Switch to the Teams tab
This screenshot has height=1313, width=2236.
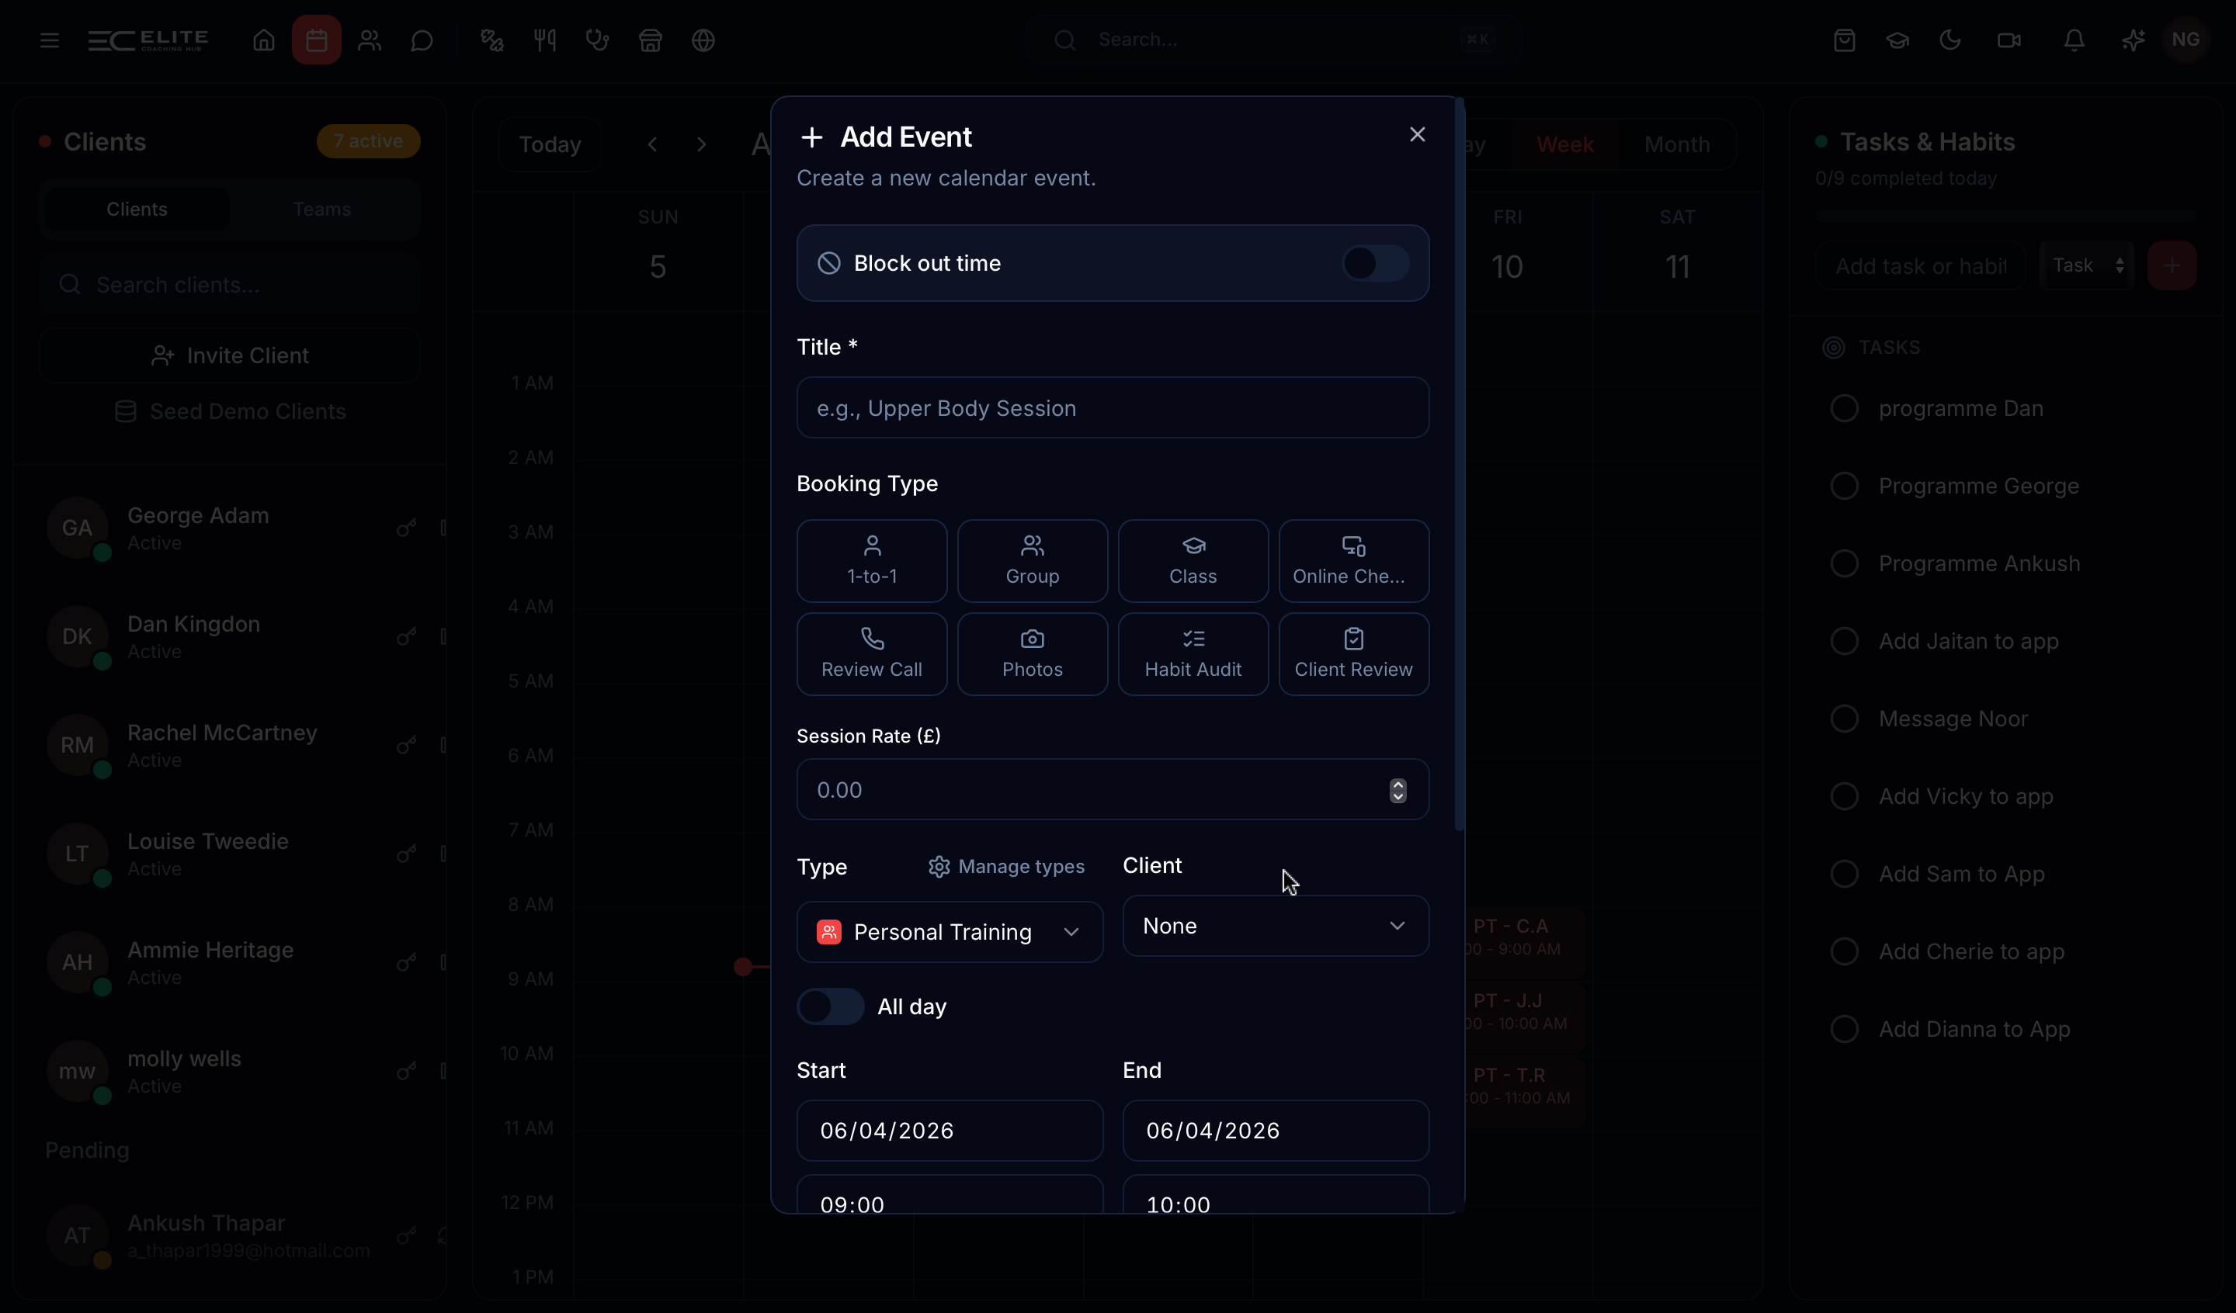point(321,210)
